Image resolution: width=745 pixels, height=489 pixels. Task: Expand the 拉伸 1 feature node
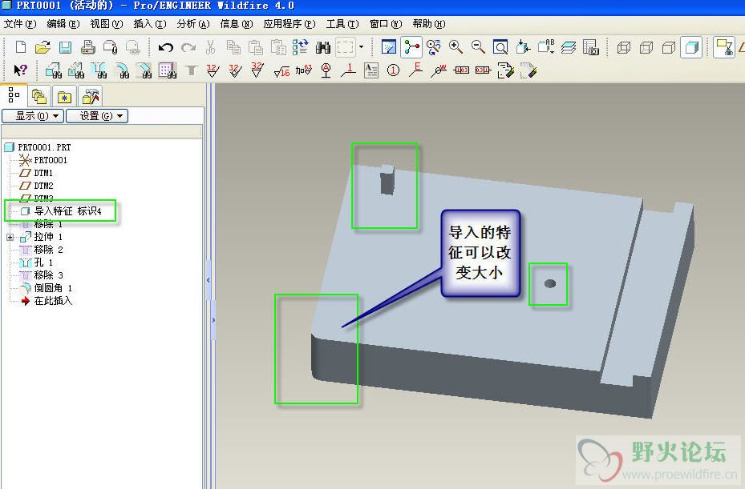(10, 237)
